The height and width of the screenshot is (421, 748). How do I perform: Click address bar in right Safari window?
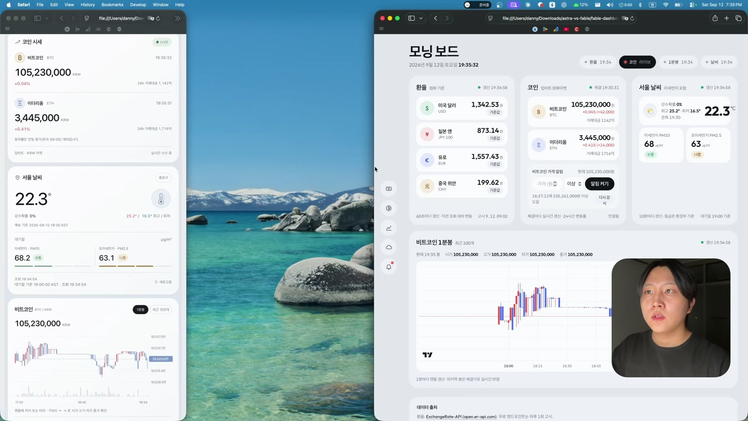(x=560, y=18)
